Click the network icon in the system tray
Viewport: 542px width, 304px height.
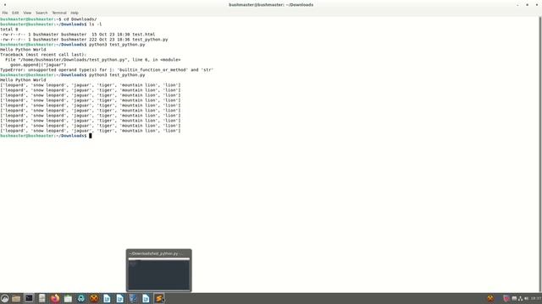point(520,298)
